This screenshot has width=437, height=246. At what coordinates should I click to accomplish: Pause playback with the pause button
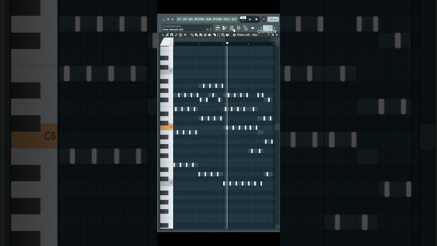tap(250, 19)
